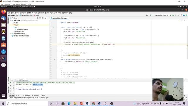
Task: Open Help icon in Ubuntu dock
Action: 4,52
